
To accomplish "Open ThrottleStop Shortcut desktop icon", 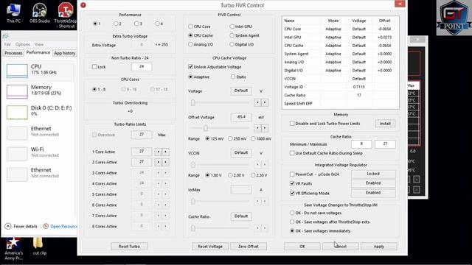I will [66, 15].
